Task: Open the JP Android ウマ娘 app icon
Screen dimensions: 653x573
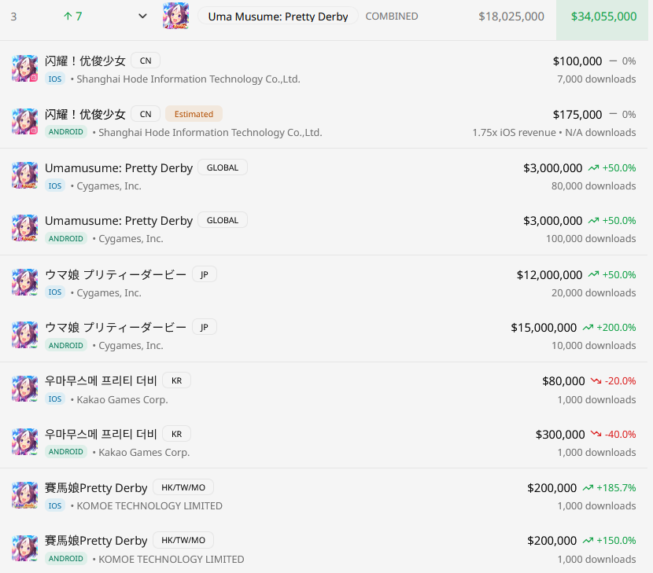Action: click(25, 335)
